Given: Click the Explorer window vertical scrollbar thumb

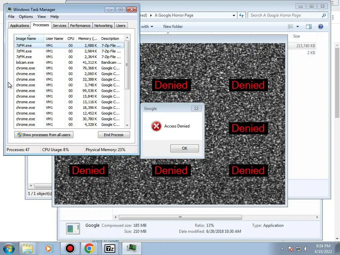Looking at the screenshot, I should coord(337,83).
